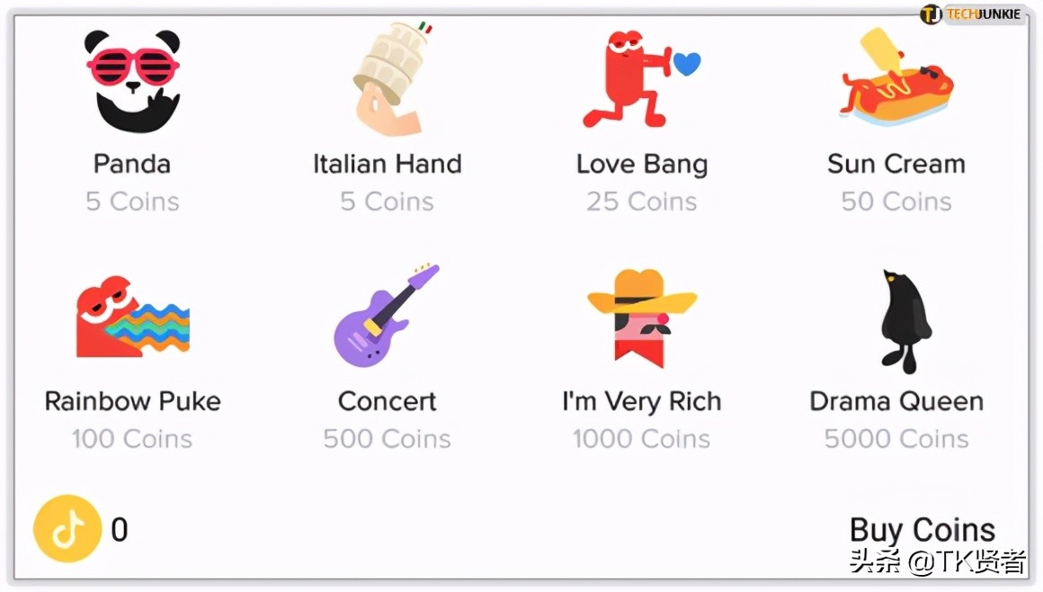1043x592 pixels.
Task: Click the Panda gift name label
Action: tap(132, 164)
